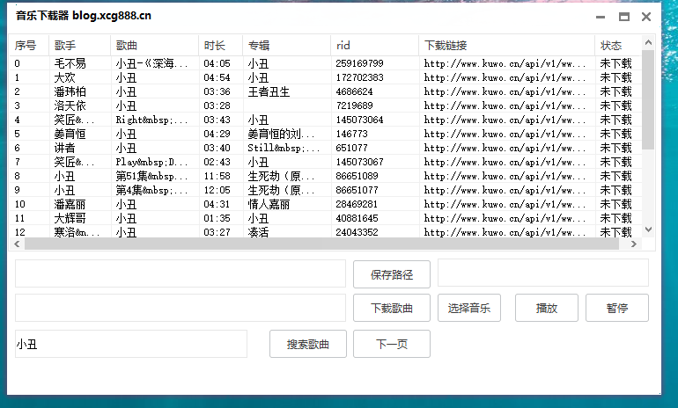Minimize the 音乐下载器 window
The image size is (678, 408).
[601, 17]
